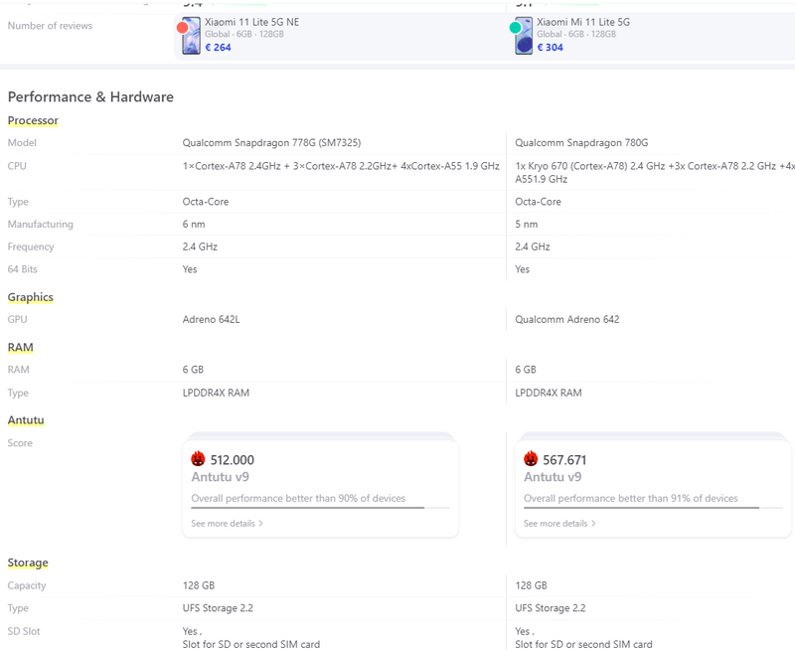795x650 pixels.
Task: Click the 'Manufacturing' row label
Action: [41, 224]
